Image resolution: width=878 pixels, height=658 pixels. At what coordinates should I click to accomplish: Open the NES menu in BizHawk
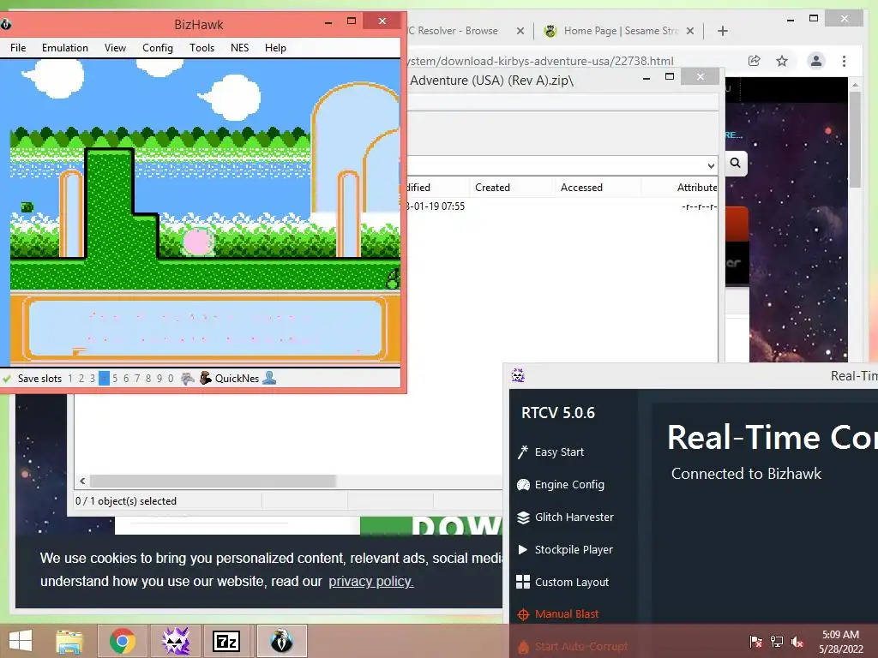coord(240,48)
